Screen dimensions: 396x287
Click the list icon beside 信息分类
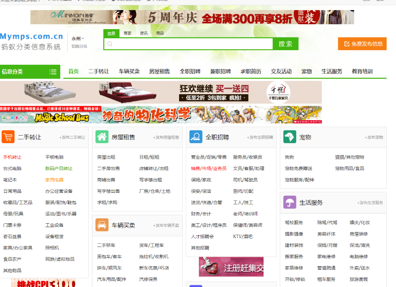click(52, 71)
